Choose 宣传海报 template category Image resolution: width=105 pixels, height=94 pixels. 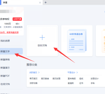tap(72, 79)
